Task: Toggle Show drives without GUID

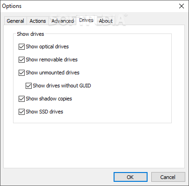Action: click(28, 86)
